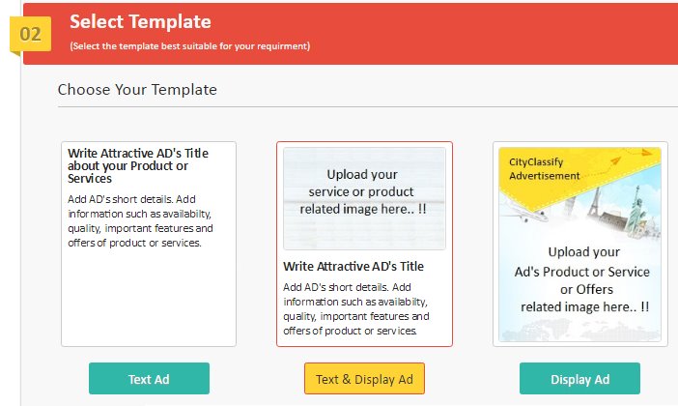Click the world map graphic at the bottom of the Display Ad preview
This screenshot has height=406, width=678.
click(579, 330)
